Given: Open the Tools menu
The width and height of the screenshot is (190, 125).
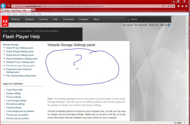Looking at the screenshot, I should (x=32, y=14).
